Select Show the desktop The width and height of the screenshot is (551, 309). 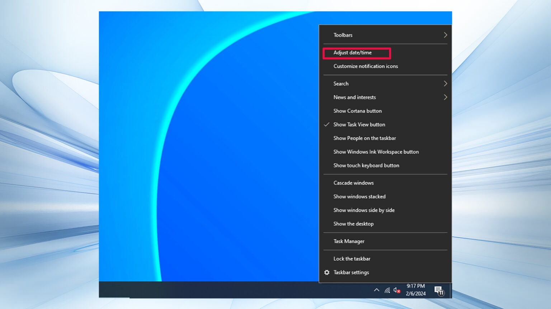click(353, 224)
